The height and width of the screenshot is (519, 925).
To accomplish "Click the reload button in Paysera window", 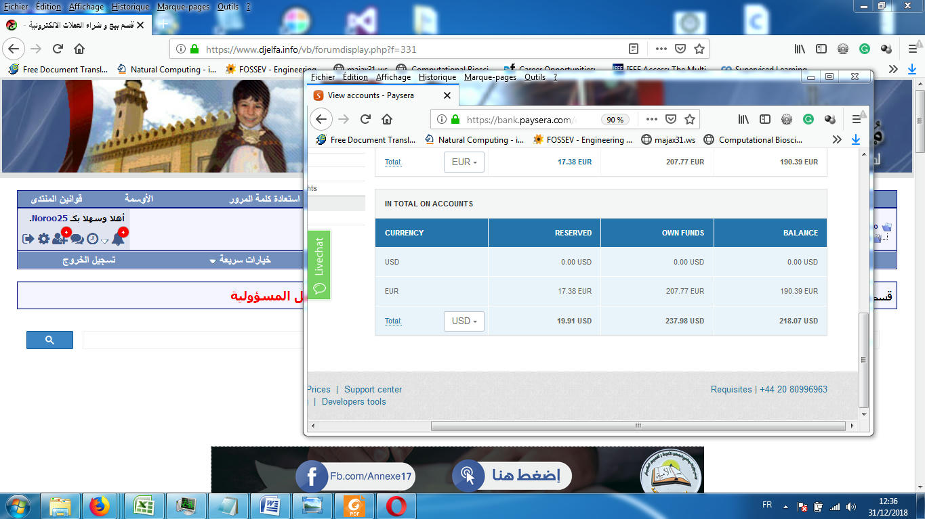I will click(x=365, y=119).
